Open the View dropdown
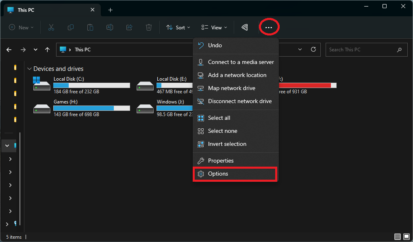413x242 pixels. 213,27
